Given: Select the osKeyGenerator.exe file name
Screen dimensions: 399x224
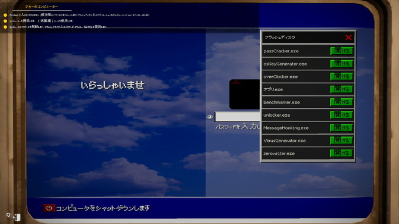Looking at the screenshot, I should pyautogui.click(x=285, y=64).
